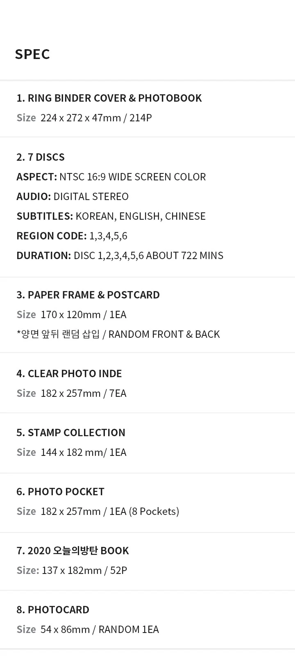Click the Clear Photo Inde heading

(x=69, y=373)
